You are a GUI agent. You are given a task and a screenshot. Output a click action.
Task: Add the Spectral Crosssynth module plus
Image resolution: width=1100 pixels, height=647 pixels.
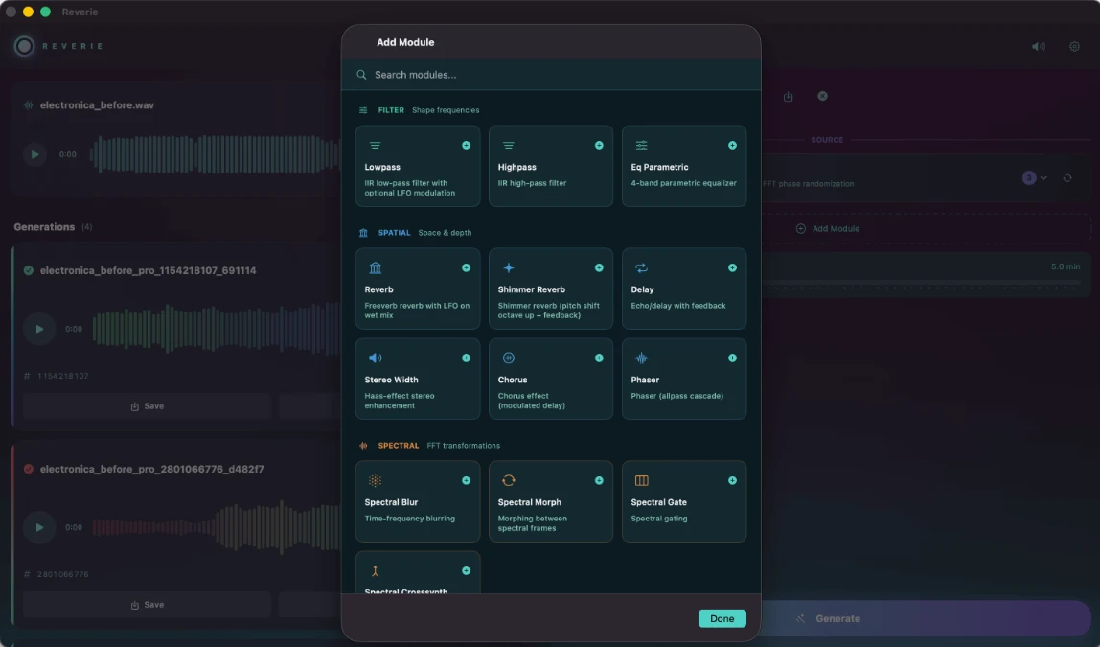tap(466, 571)
